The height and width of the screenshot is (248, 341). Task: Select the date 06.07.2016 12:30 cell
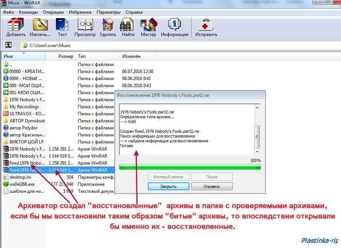pyautogui.click(x=138, y=71)
